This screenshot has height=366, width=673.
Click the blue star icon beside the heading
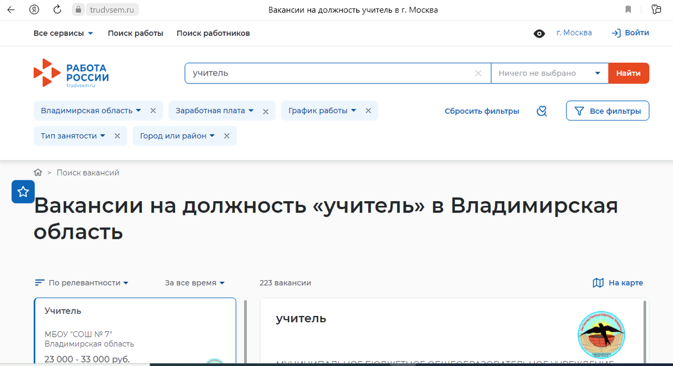(x=22, y=191)
